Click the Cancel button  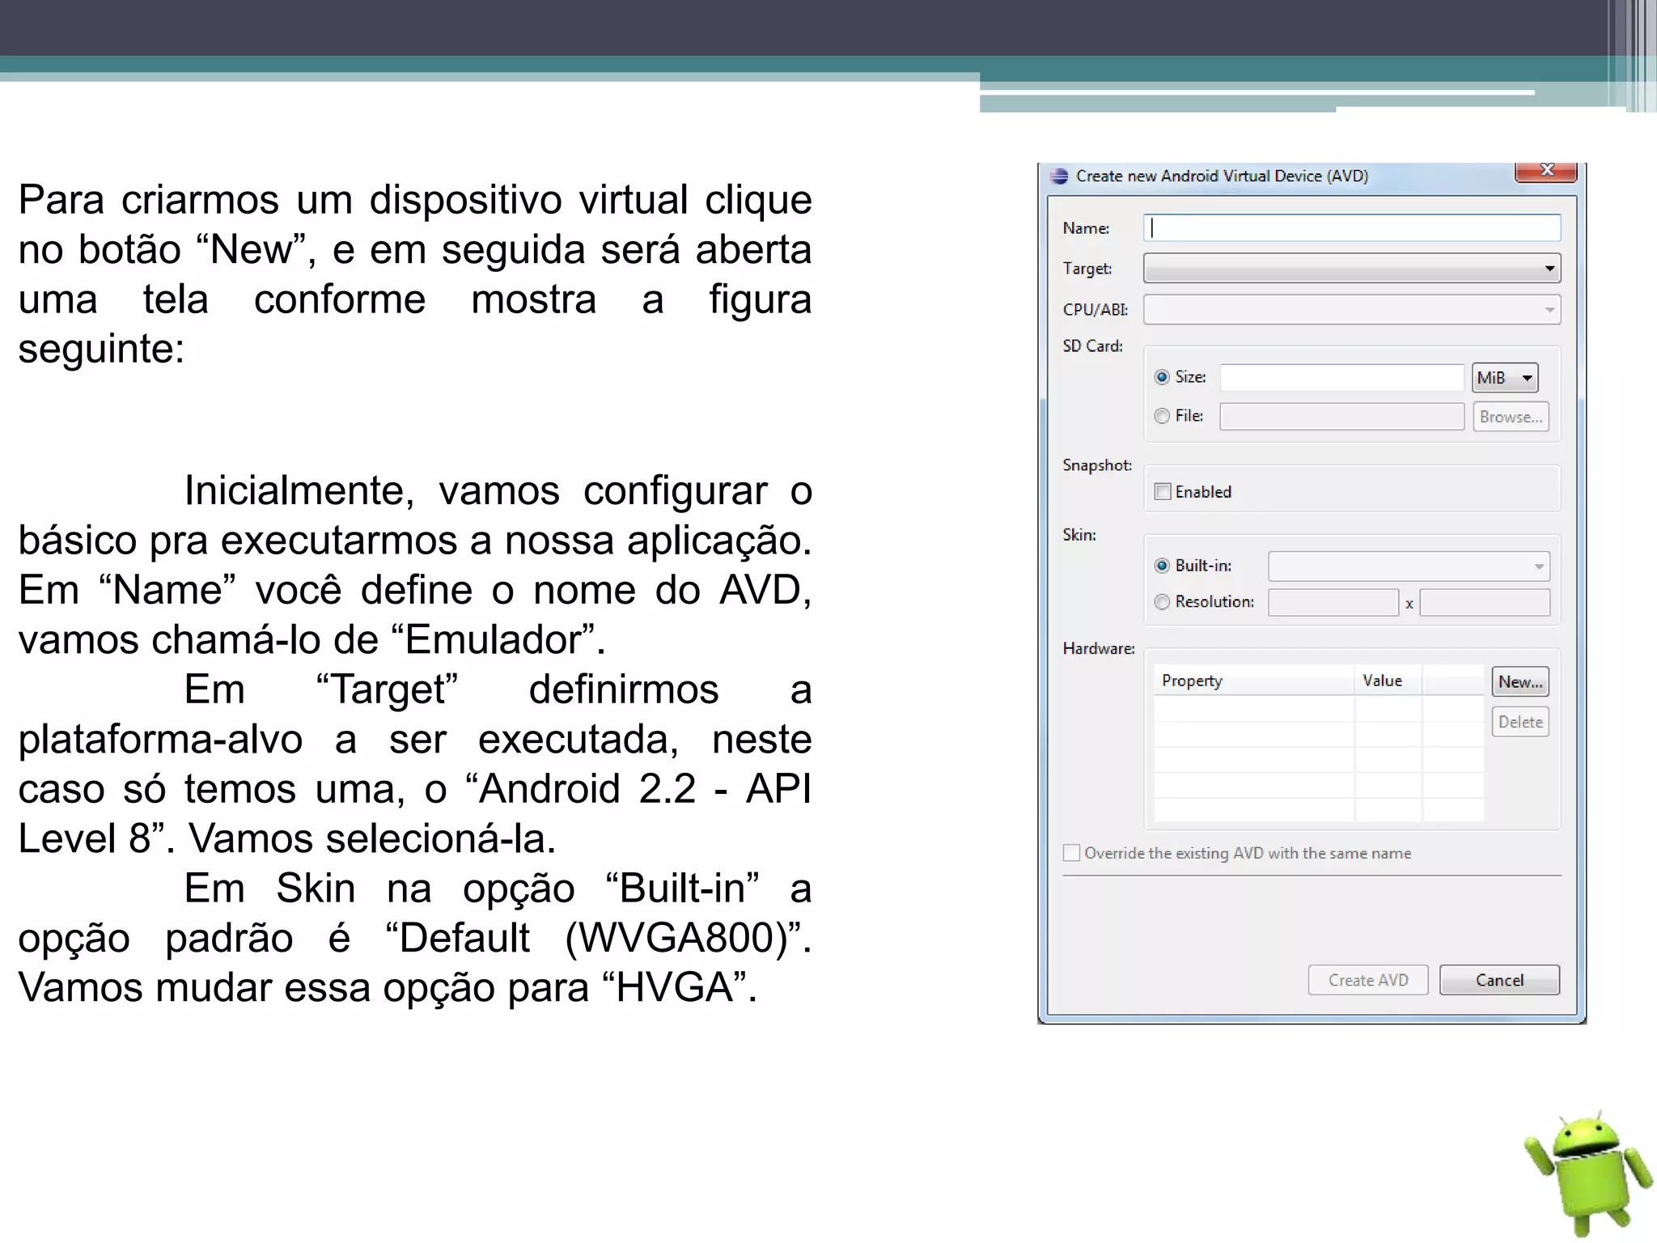1499,980
